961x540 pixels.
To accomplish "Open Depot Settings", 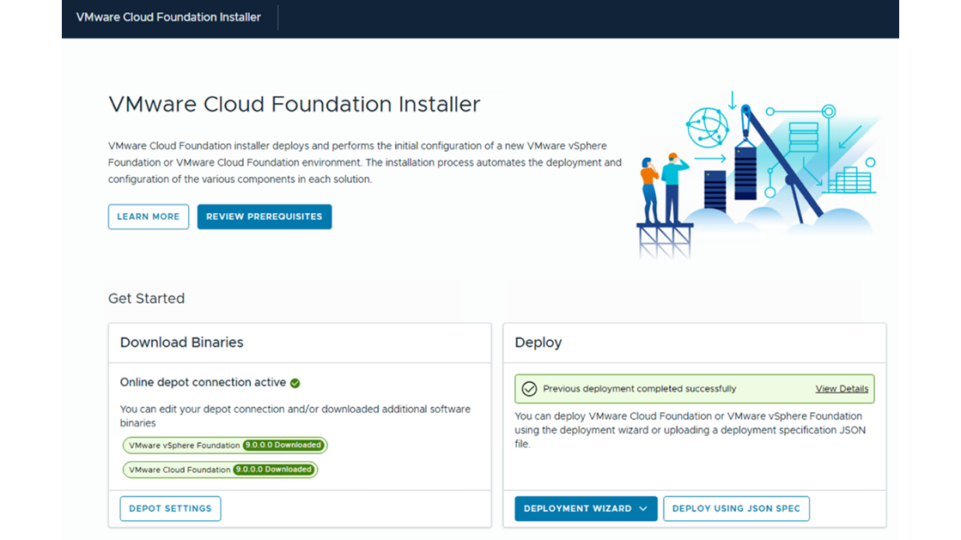I will pos(170,509).
